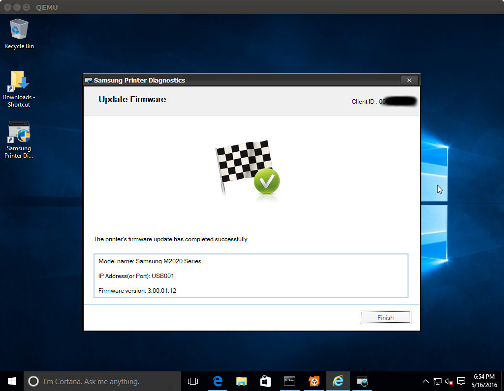Click the QEMU window close button
The image size is (504, 391).
(8, 7)
